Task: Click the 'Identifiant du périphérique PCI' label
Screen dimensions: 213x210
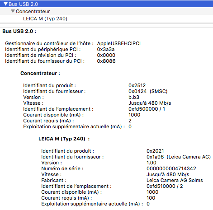Action: 43,49
